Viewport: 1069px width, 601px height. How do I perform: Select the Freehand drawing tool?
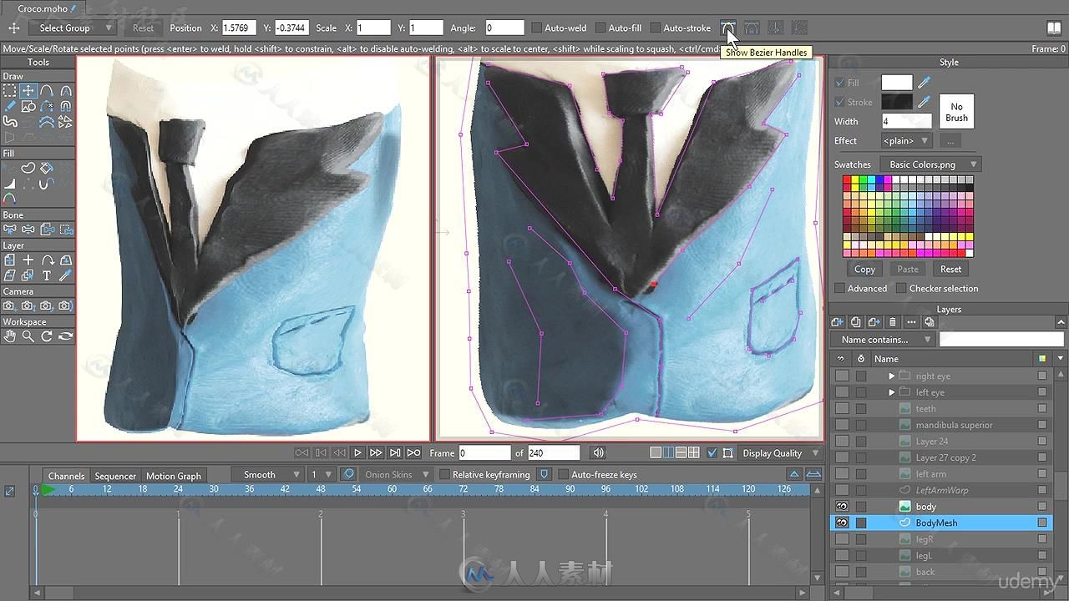10,106
